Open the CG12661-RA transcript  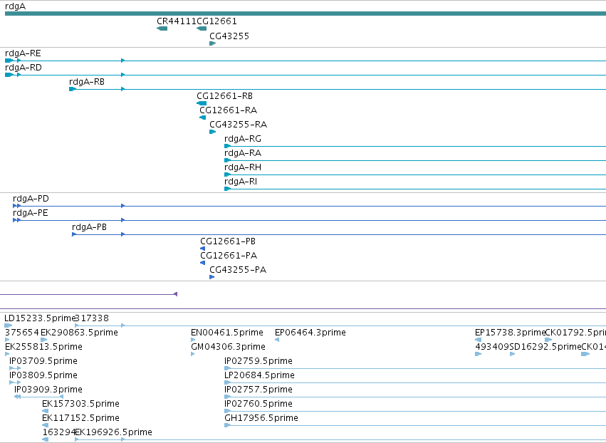[202, 118]
